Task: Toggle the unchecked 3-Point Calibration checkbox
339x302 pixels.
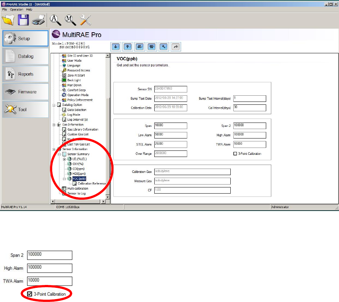Action: 235,154
